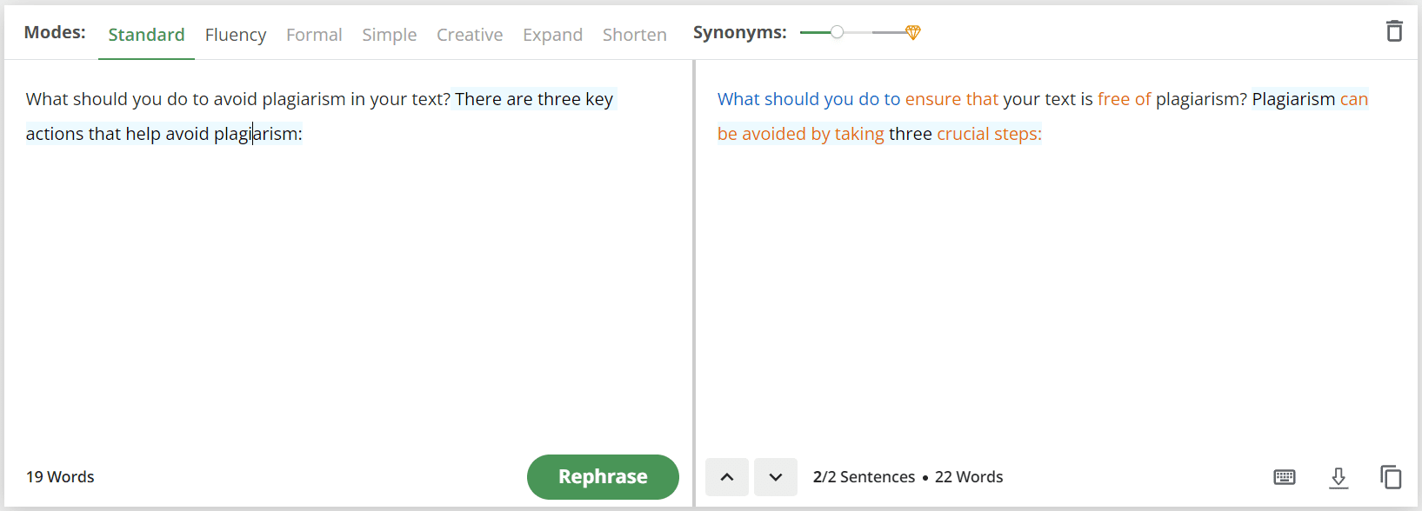1422x511 pixels.
Task: Click the green Rephrase button
Action: 603,477
